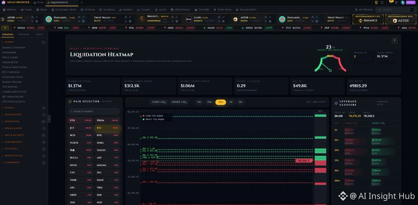Open the PRIME badge in title bar
The width and height of the screenshot is (418, 205).
pyautogui.click(x=410, y=2)
